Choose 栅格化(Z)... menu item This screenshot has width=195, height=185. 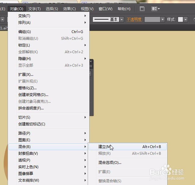49,88
